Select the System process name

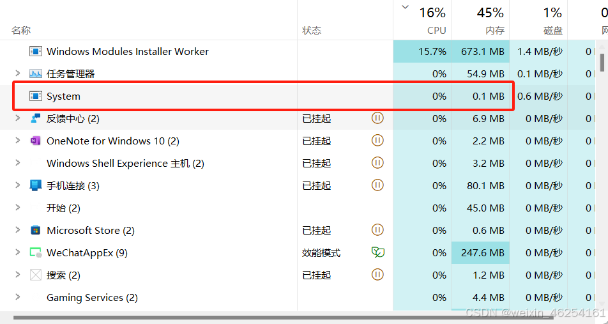(x=64, y=96)
